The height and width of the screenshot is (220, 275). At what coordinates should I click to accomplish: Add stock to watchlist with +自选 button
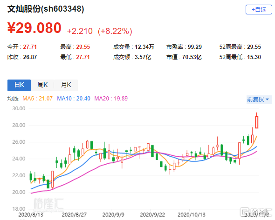point(259,10)
